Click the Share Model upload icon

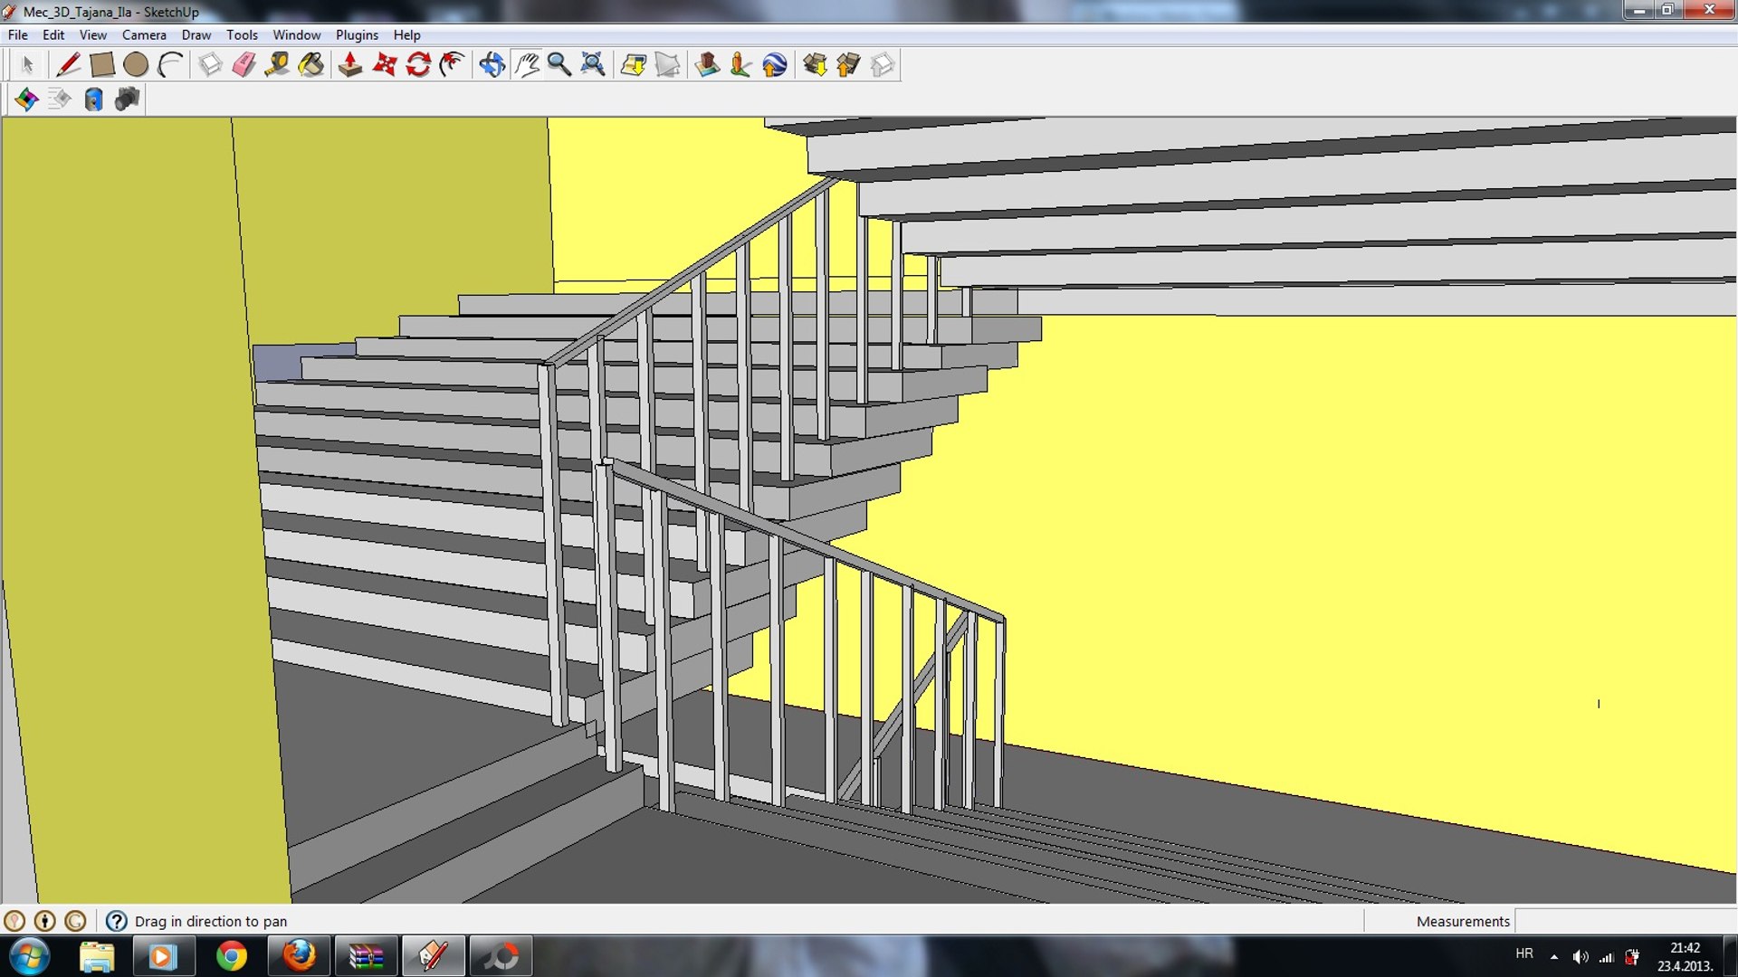(x=848, y=65)
